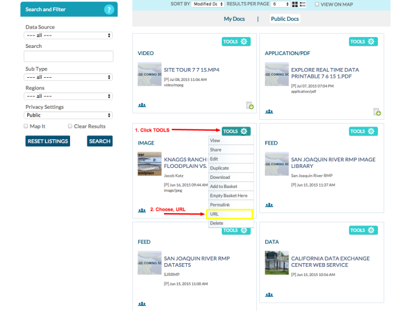Enable the Map It checkbox
Viewport: 415px width, 311px height.
[26, 126]
